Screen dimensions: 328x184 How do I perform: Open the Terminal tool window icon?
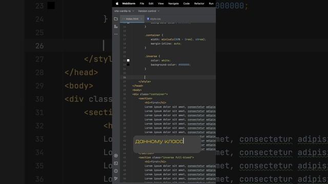pos(116,164)
